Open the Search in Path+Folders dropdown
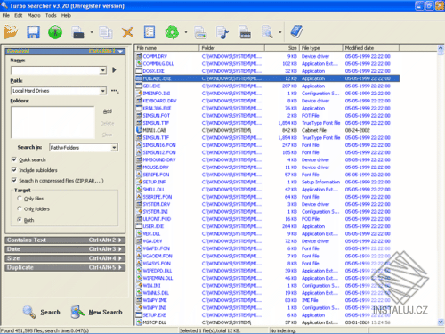 tap(114, 148)
